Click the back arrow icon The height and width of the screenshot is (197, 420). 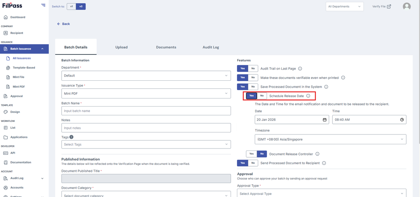[59, 24]
